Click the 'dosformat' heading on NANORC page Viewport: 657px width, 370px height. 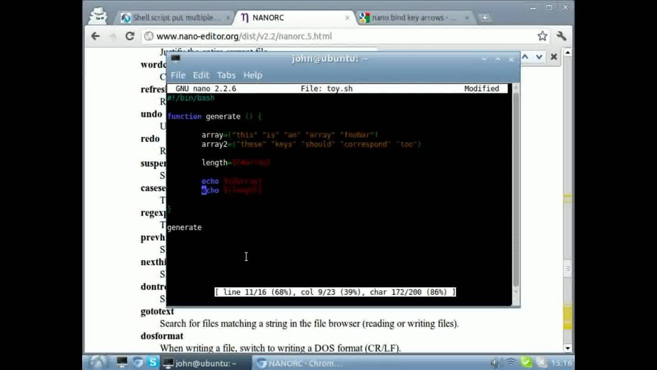tap(162, 336)
